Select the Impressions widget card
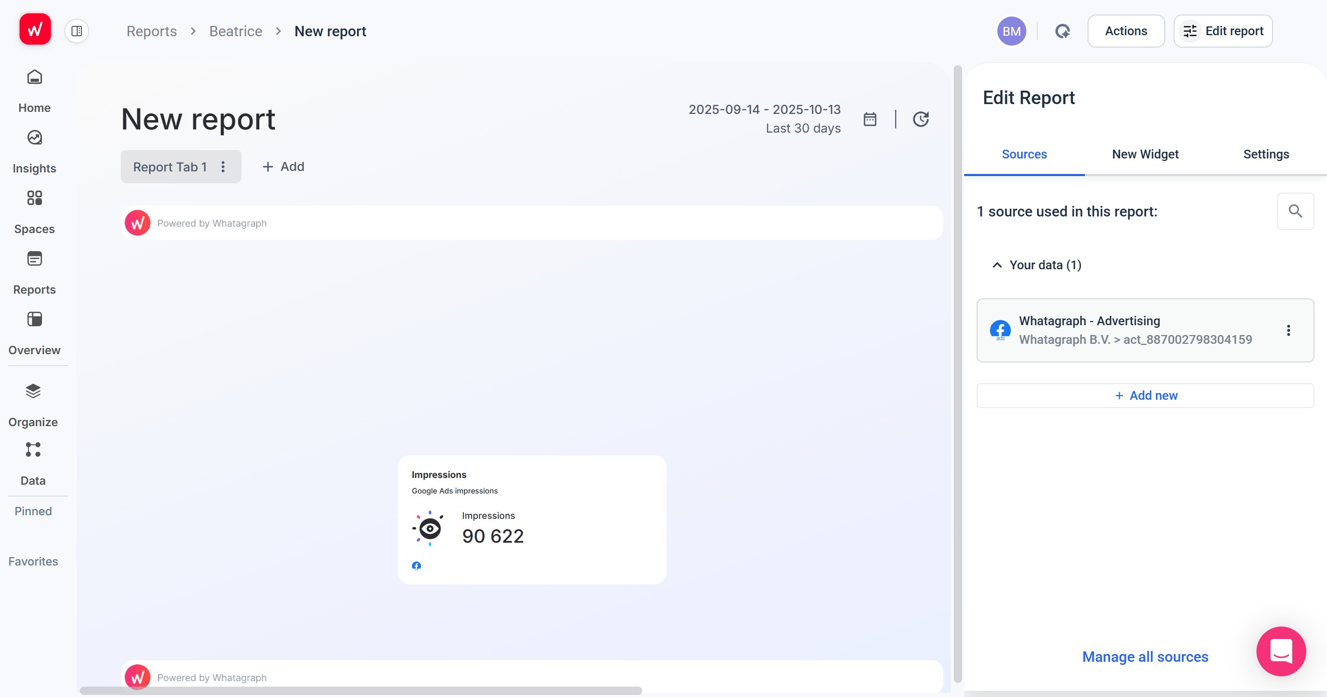Viewport: 1327px width, 697px height. pos(532,519)
